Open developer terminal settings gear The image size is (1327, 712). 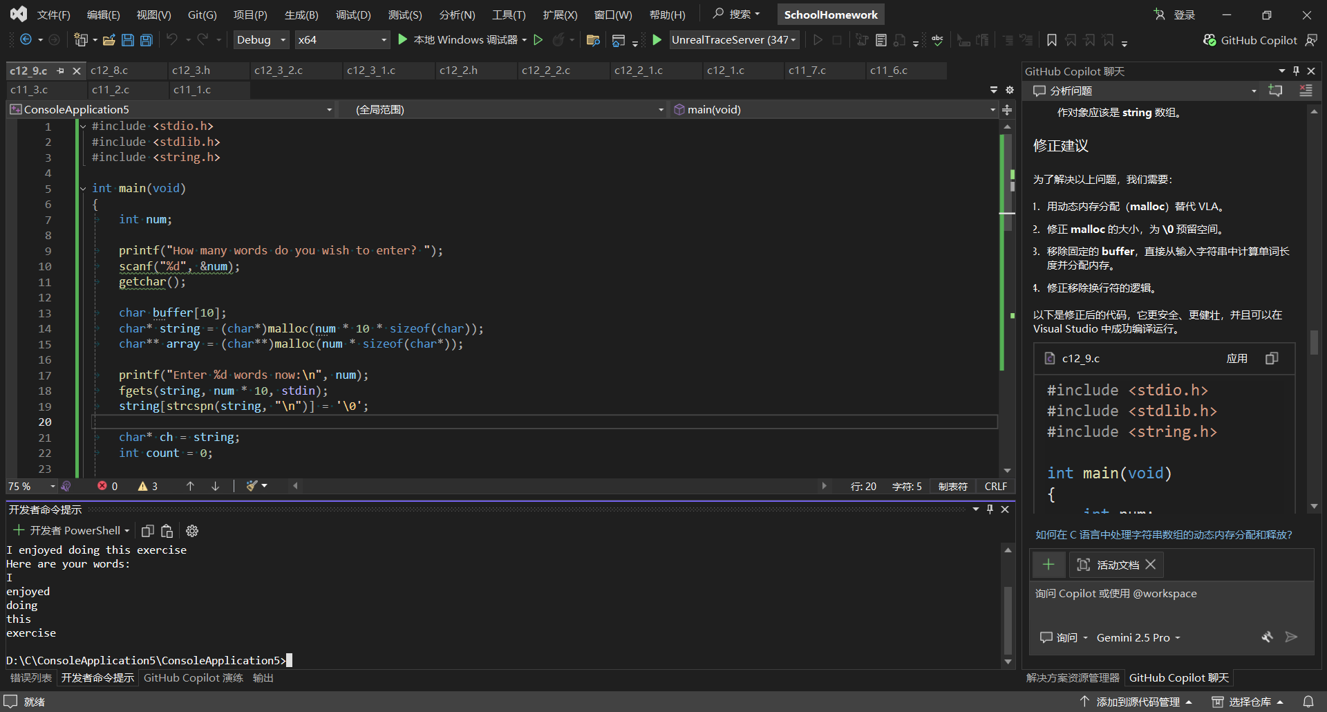pyautogui.click(x=192, y=531)
